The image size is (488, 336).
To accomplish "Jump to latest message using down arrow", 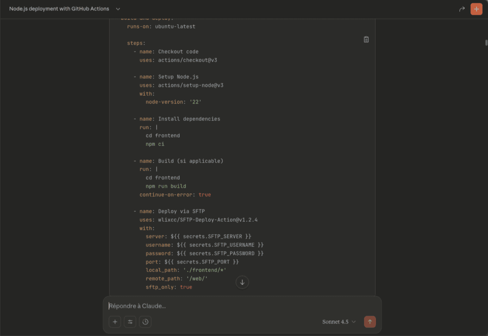I will pos(242,282).
